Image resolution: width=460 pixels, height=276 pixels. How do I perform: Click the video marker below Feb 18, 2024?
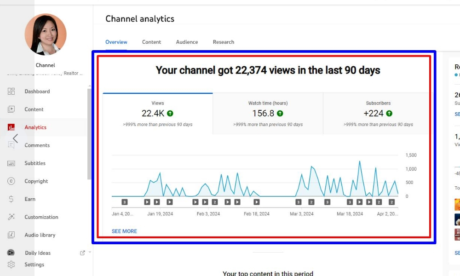[x=256, y=202]
